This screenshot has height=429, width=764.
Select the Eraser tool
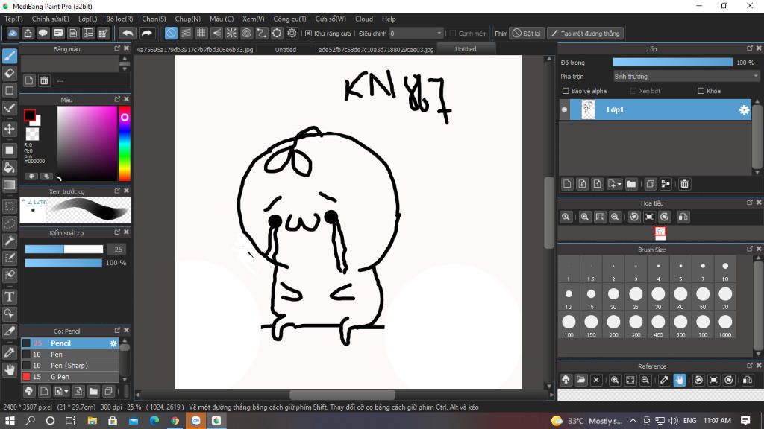tap(9, 74)
